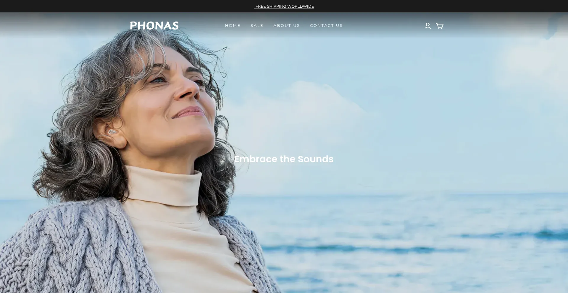This screenshot has height=293, width=568.
Task: Open the shopping cart icon
Action: 440,26
